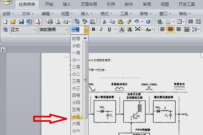
Task: Open the 格式 classic menu
Action: click(106, 14)
